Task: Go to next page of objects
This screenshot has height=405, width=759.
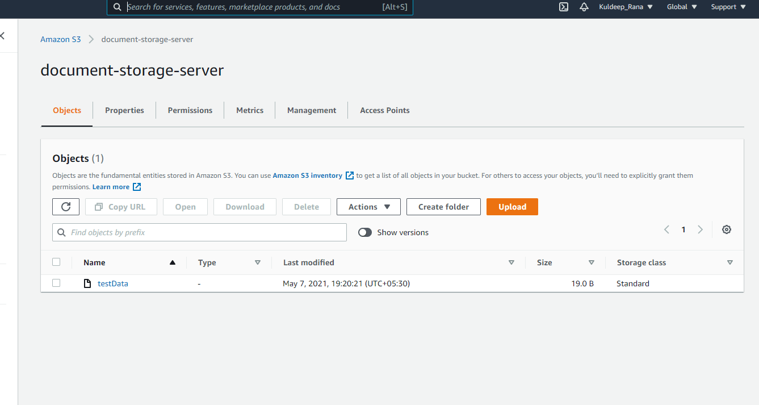Action: 700,229
